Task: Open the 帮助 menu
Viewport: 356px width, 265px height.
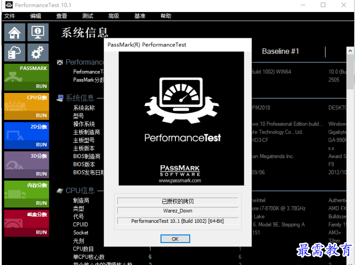Action: pyautogui.click(x=166, y=16)
